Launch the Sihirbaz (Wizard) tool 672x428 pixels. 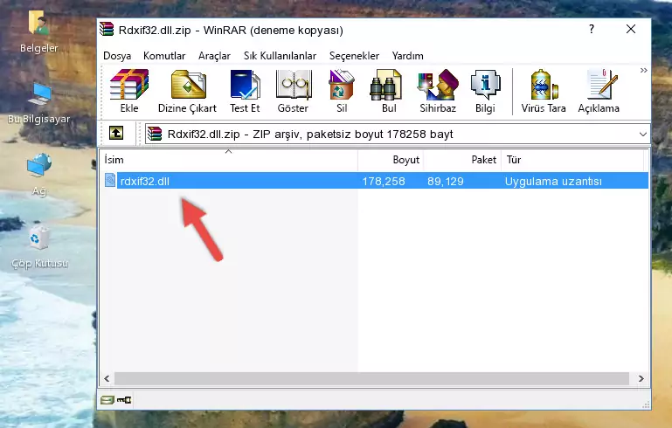click(438, 91)
